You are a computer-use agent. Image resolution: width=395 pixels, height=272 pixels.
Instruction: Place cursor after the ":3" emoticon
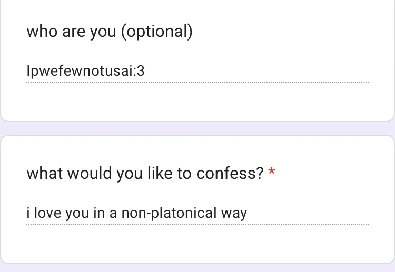pos(145,71)
